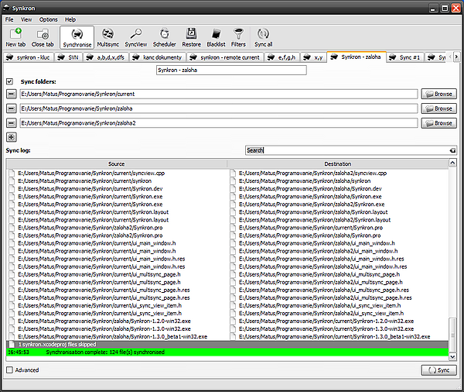Viewport: 464px width, 392px height.
Task: Browse for the Synkron/zaloha2 folder
Action: (x=438, y=123)
